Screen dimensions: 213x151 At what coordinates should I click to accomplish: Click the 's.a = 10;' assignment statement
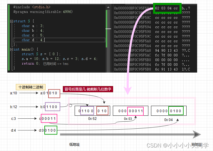31,59
